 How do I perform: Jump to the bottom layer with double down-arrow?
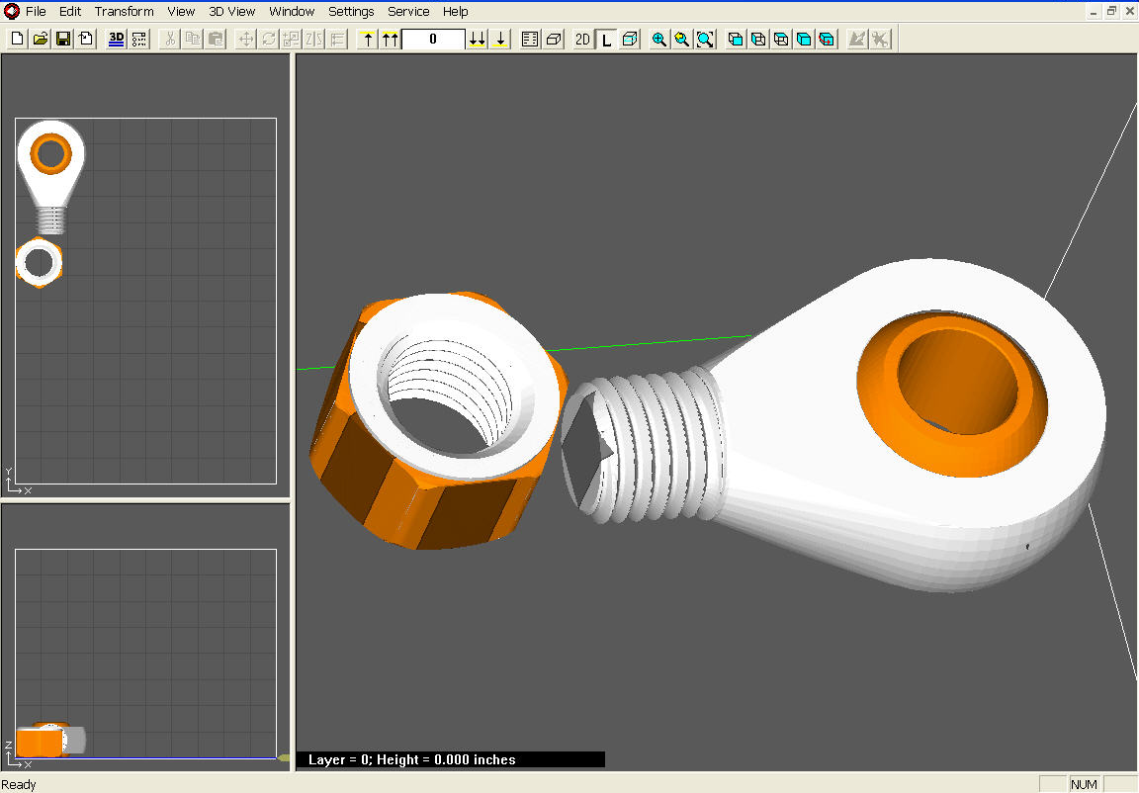(x=478, y=39)
